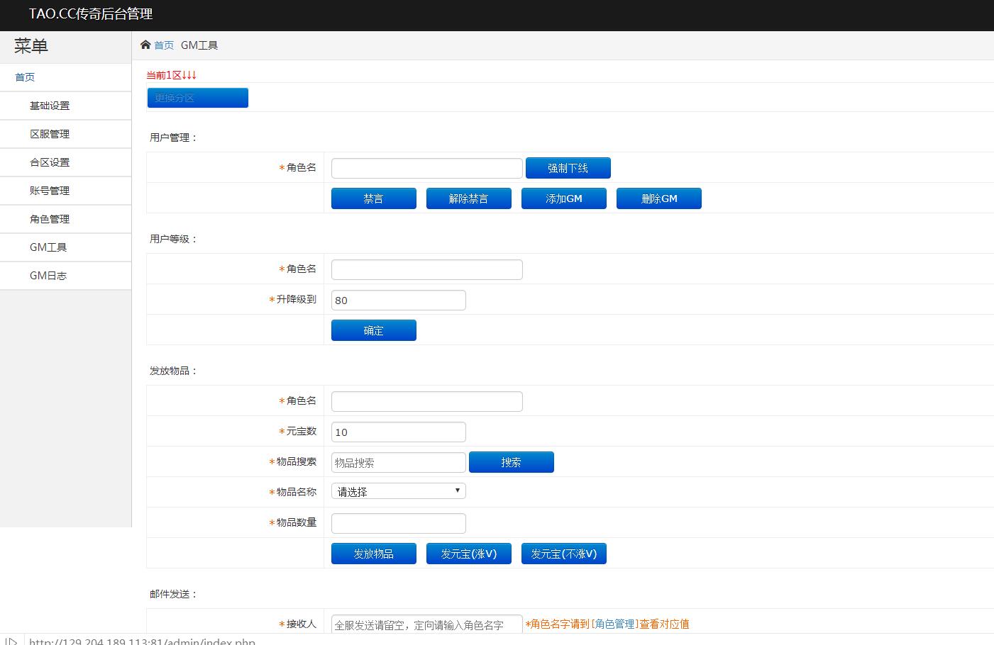Click the 更换分区 button
Viewport: 994px width, 645px height.
(x=197, y=98)
